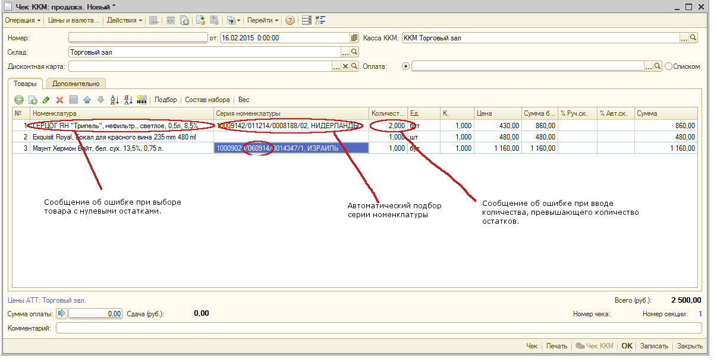Click the Подбор button above the table
This screenshot has height=362, width=717.
click(166, 100)
